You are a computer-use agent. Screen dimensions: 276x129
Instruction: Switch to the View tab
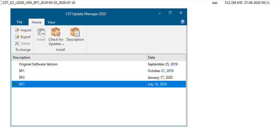pos(51,22)
